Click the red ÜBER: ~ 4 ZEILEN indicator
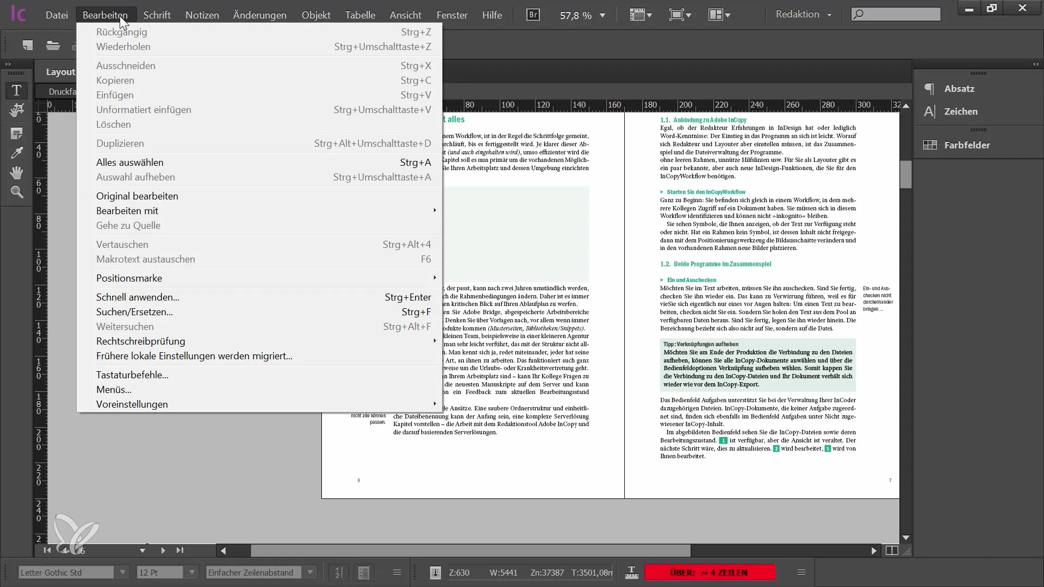 pyautogui.click(x=709, y=572)
